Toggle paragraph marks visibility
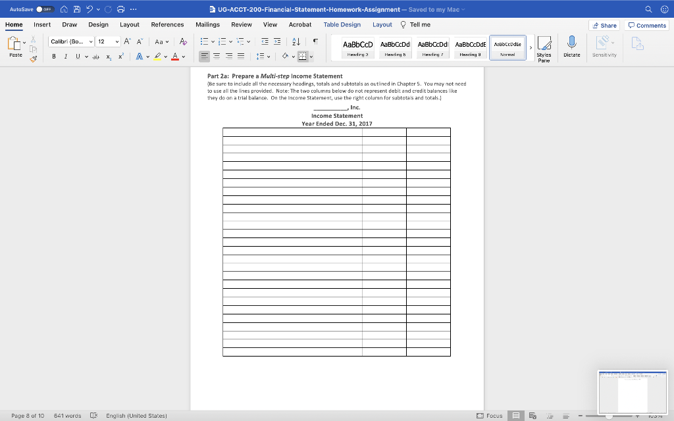 315,41
